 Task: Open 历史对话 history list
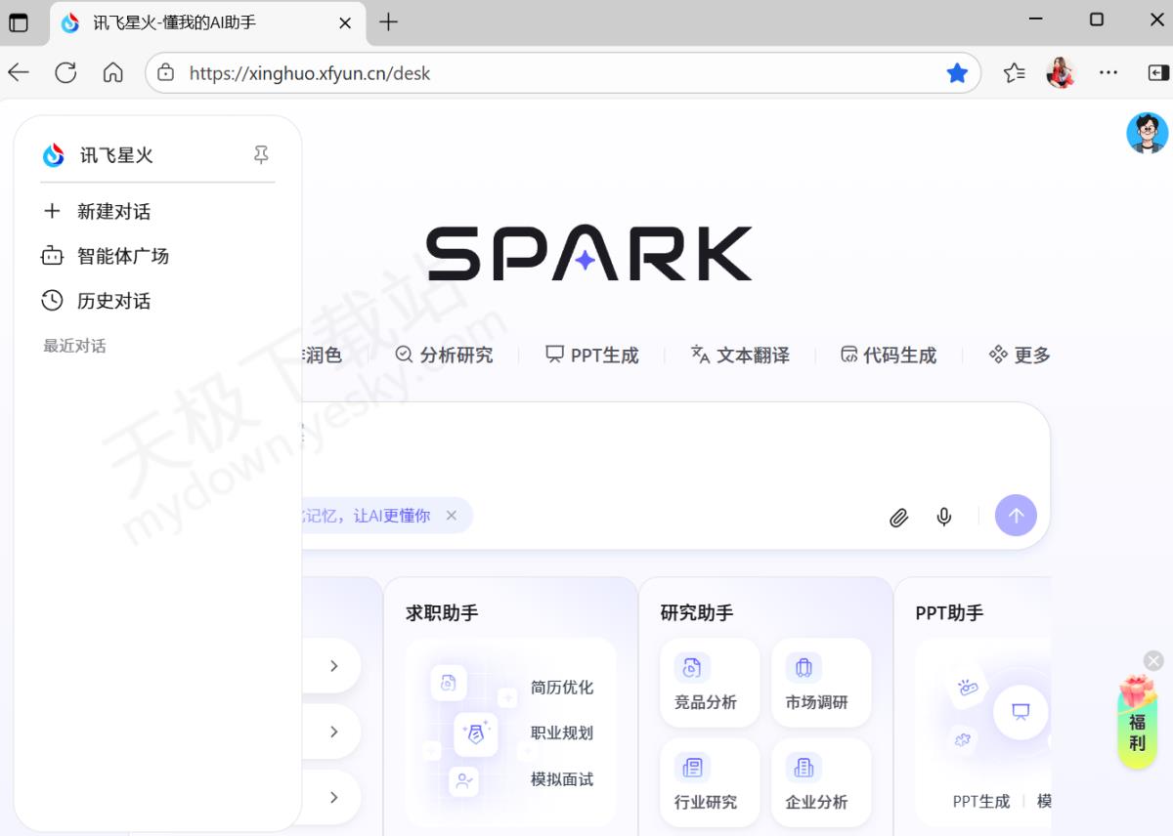[113, 302]
